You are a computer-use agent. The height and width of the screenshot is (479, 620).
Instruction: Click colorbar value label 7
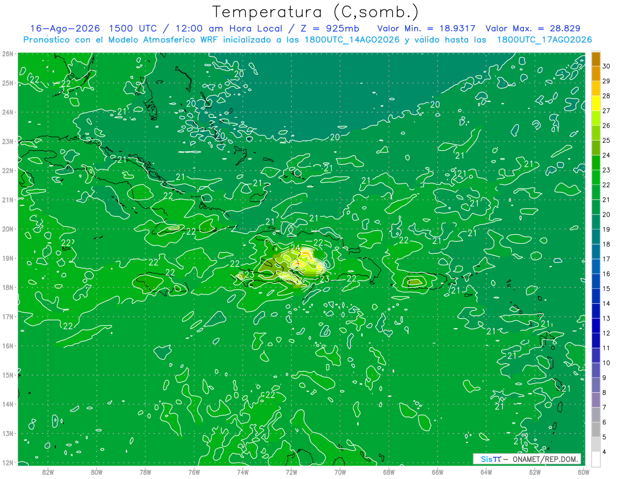click(605, 407)
